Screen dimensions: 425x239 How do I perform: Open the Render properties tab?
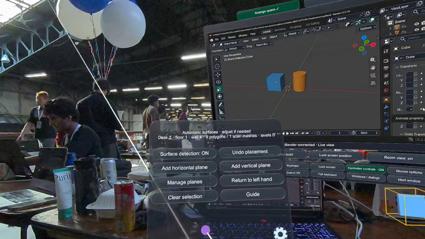(x=386, y=61)
